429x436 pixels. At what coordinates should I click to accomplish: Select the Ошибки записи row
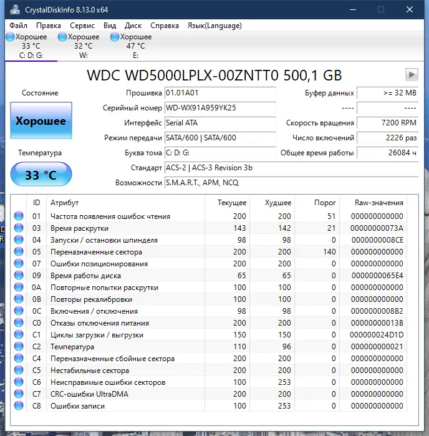click(x=208, y=405)
